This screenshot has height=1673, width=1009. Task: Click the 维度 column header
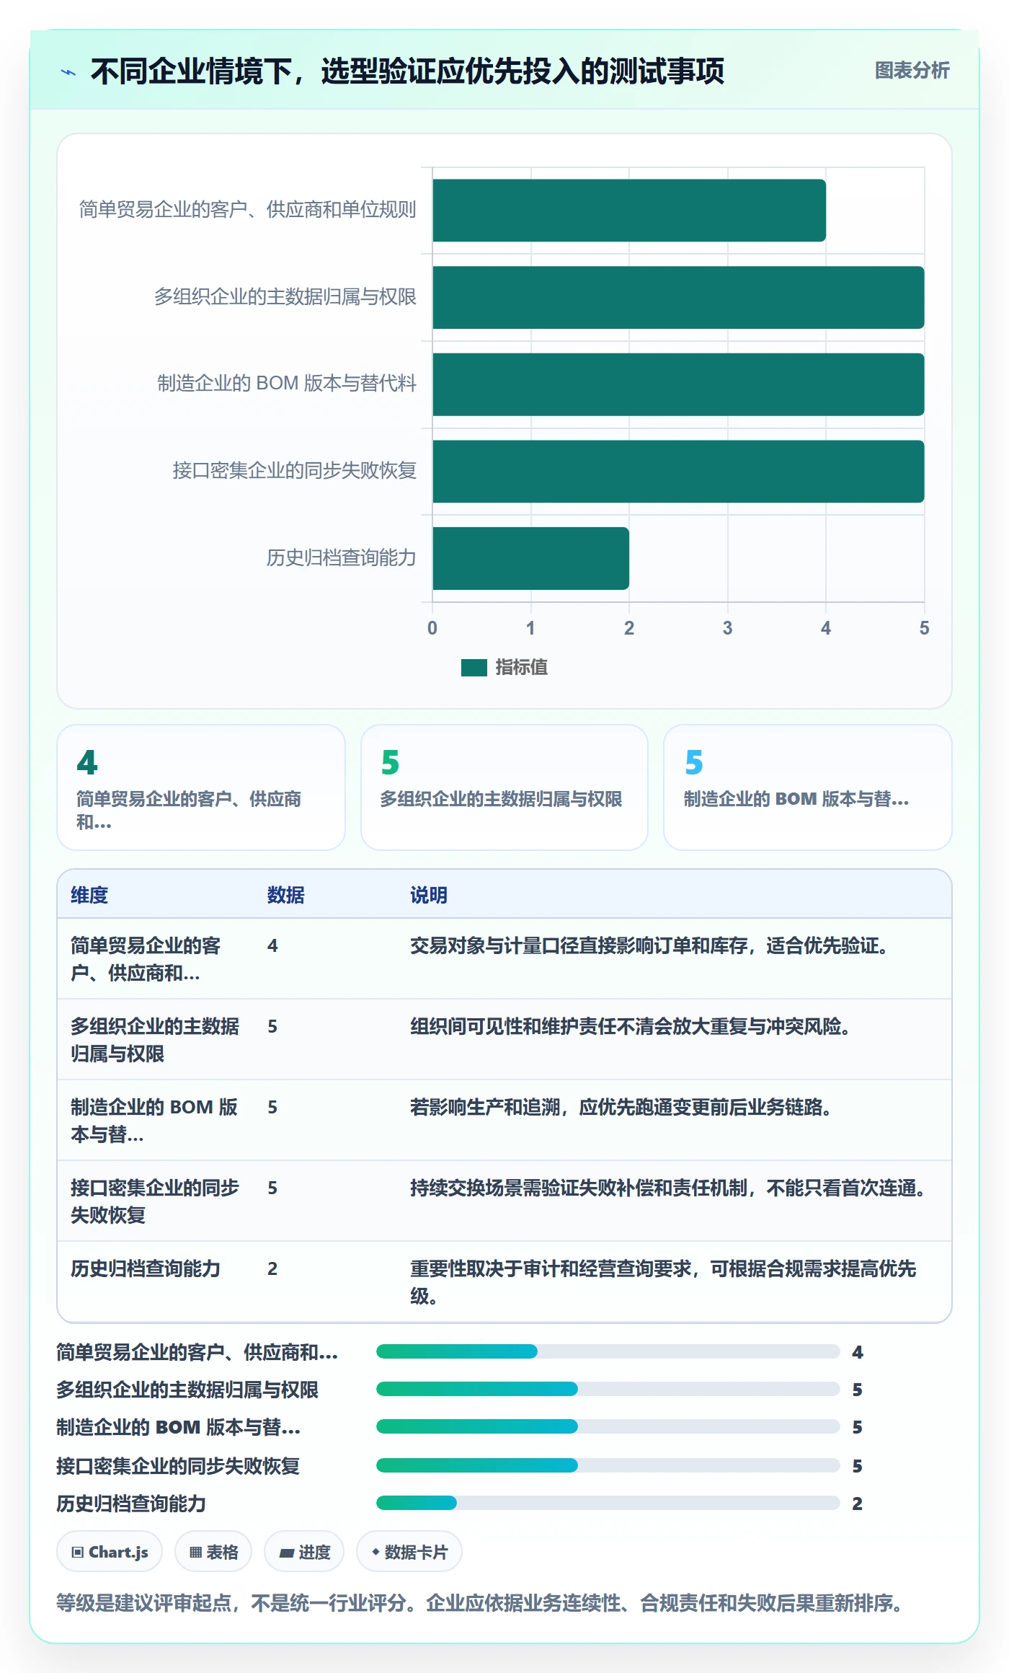[89, 895]
